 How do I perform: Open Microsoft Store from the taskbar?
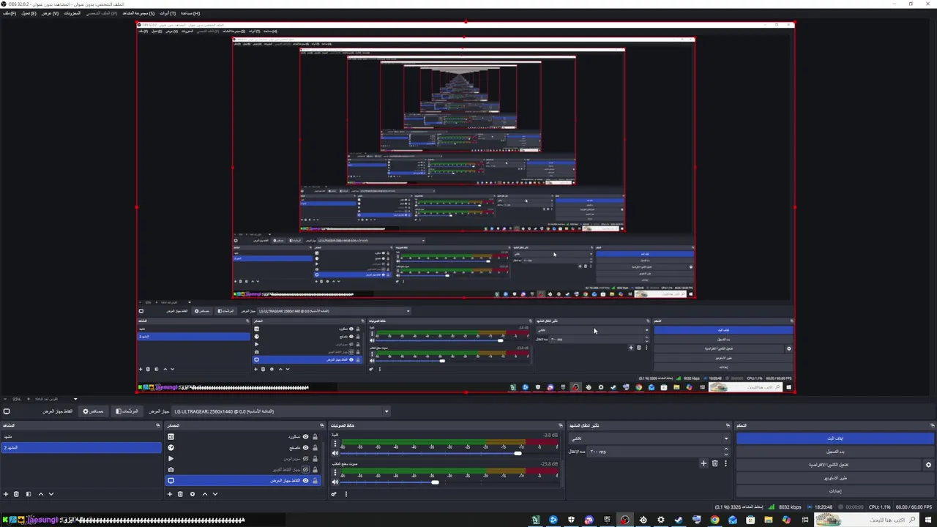pos(750,520)
